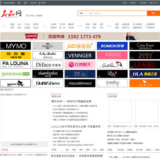Click the 名品网 site logo
Viewport: 160px width, 160px height.
pos(12,14)
